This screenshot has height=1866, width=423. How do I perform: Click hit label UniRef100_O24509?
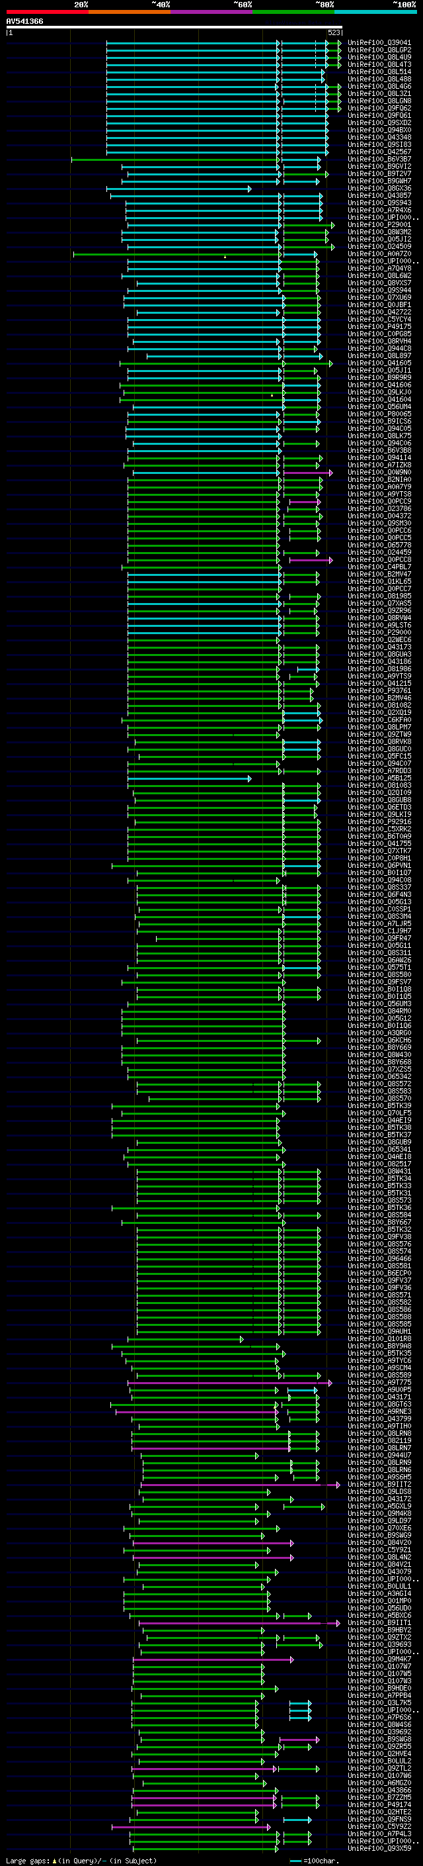click(379, 247)
